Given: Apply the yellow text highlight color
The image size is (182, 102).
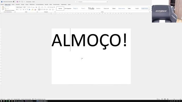Looking at the screenshot, I should [32, 9].
